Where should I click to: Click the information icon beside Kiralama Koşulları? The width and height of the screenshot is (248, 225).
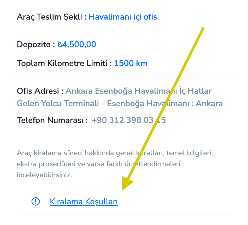pos(36,202)
